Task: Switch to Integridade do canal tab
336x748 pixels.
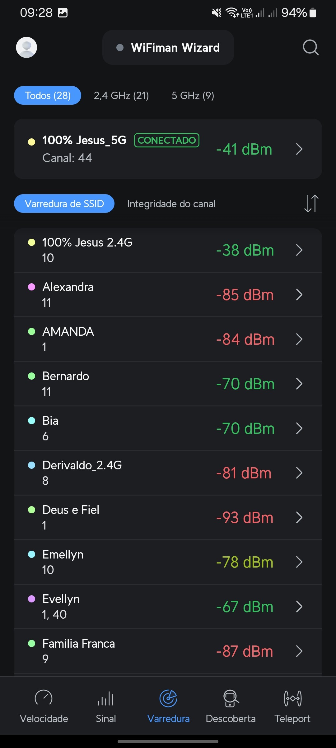Action: (x=171, y=204)
